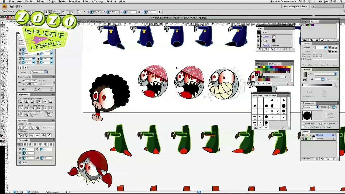Screen dimensions: 345x194
Task: Select the Ellipse shape tool
Action: pyautogui.click(x=2, y=50)
